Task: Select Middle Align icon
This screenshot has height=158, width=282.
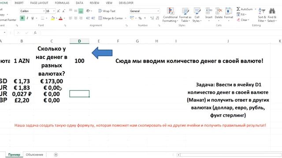Action: click(76, 11)
